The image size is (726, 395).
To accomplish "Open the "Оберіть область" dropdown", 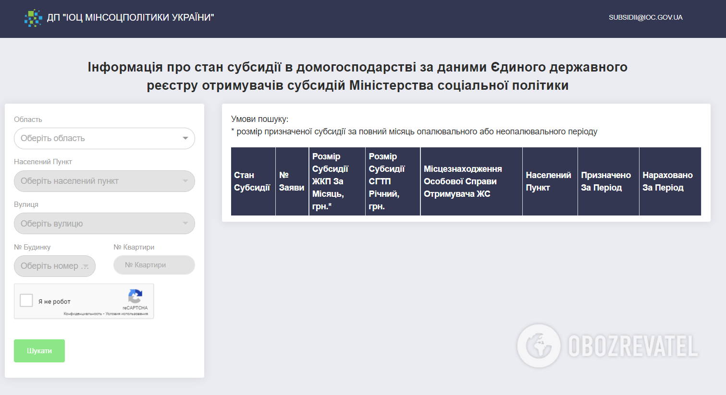I will click(104, 138).
